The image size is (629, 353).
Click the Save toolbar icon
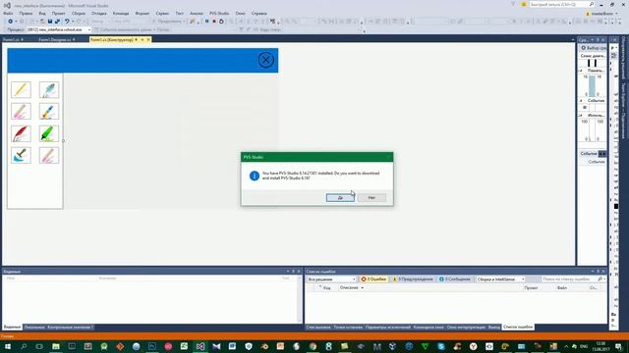coord(50,22)
